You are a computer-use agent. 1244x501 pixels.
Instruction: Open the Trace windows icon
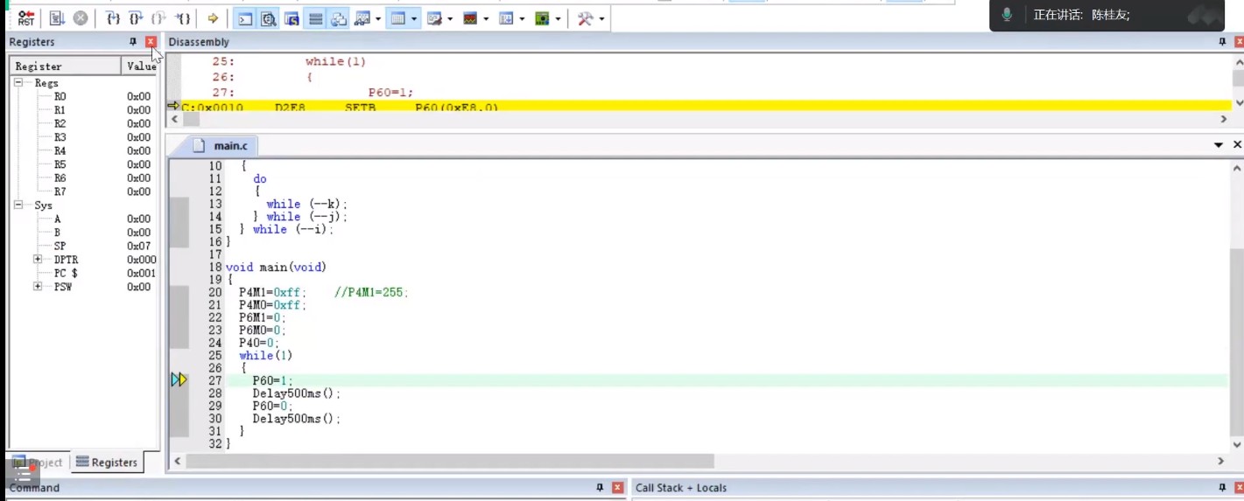(x=506, y=17)
